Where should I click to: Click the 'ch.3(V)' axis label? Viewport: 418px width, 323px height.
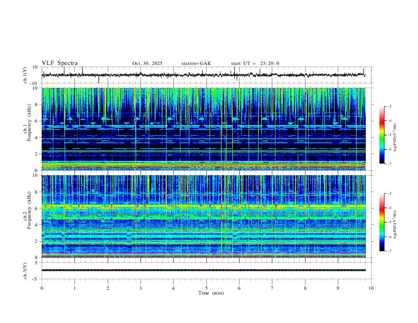tap(25, 271)
